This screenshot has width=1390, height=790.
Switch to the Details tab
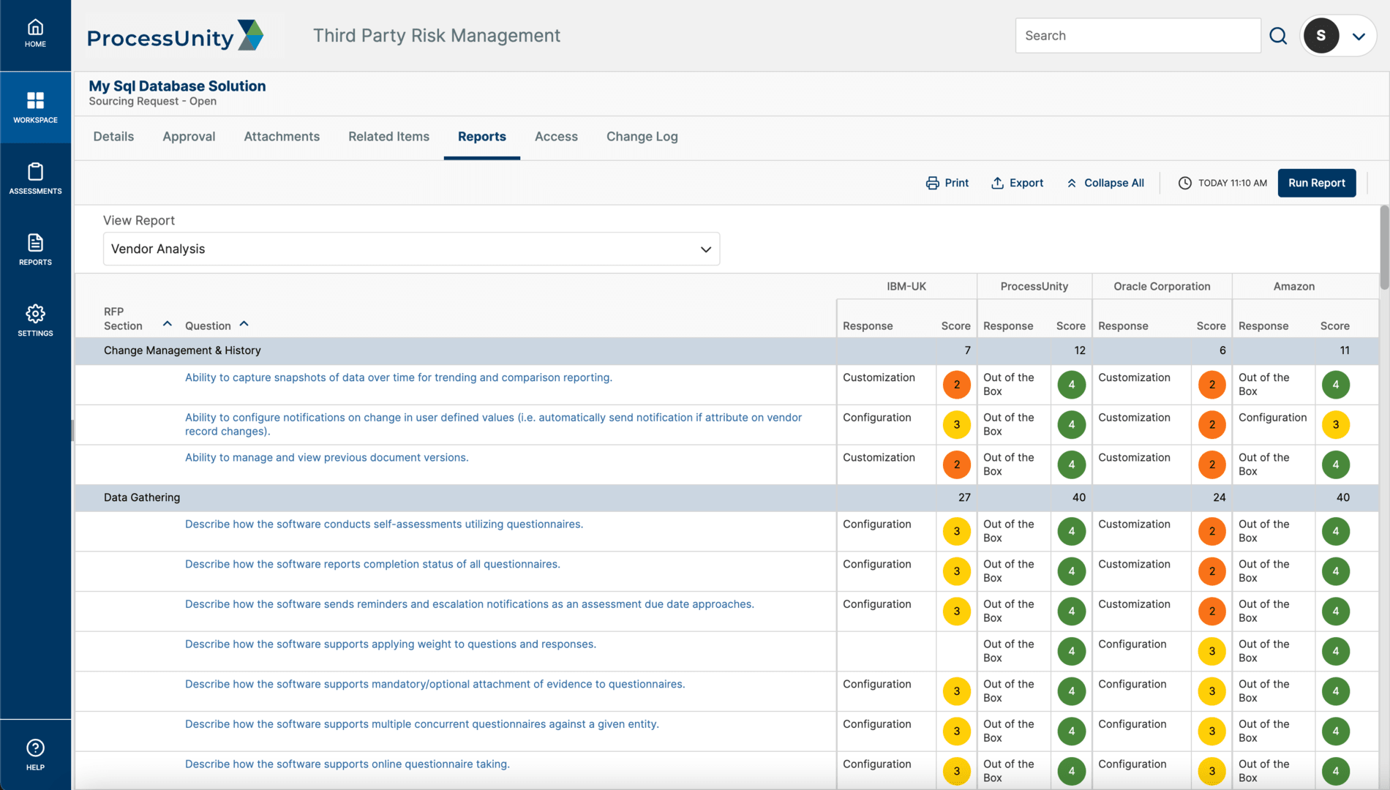113,137
